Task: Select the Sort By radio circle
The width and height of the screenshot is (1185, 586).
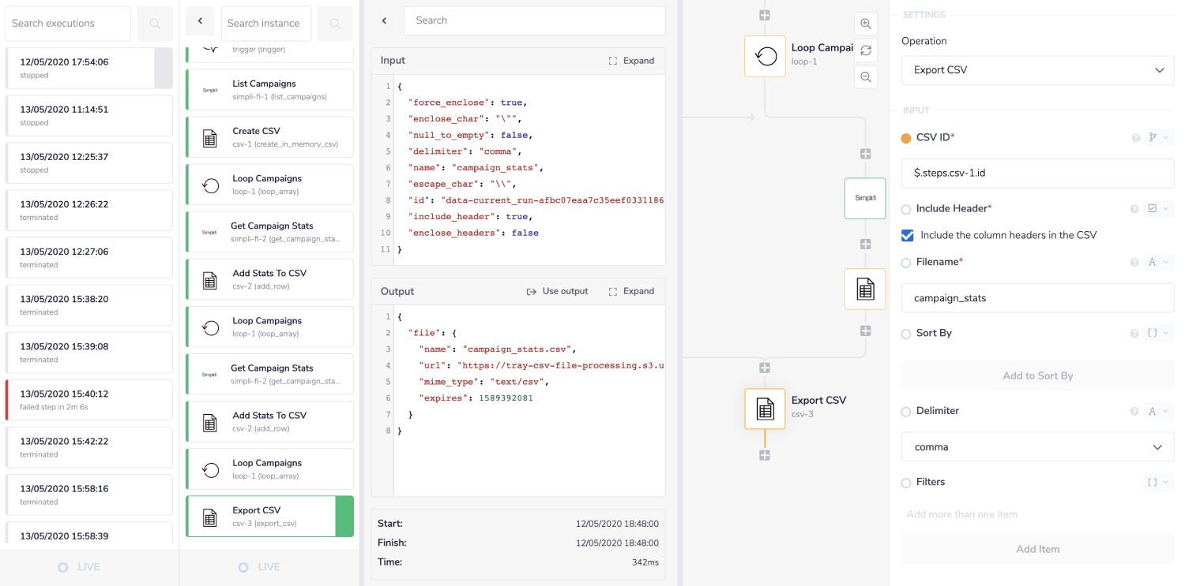Action: tap(906, 334)
